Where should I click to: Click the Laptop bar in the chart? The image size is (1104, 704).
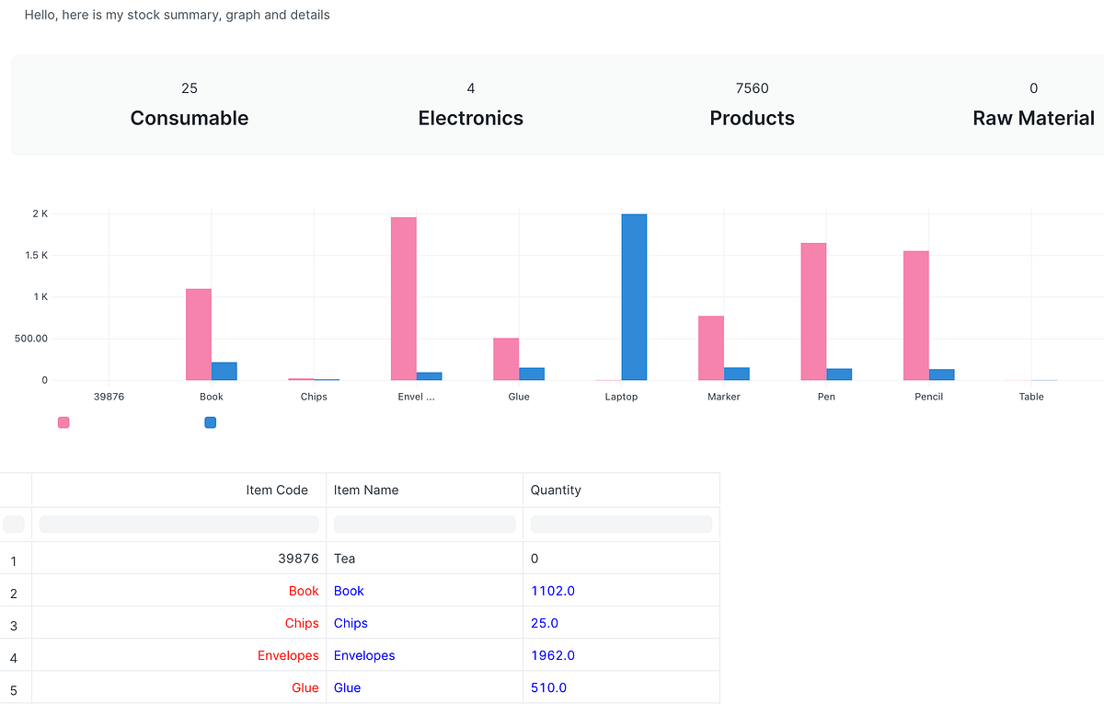coord(635,294)
